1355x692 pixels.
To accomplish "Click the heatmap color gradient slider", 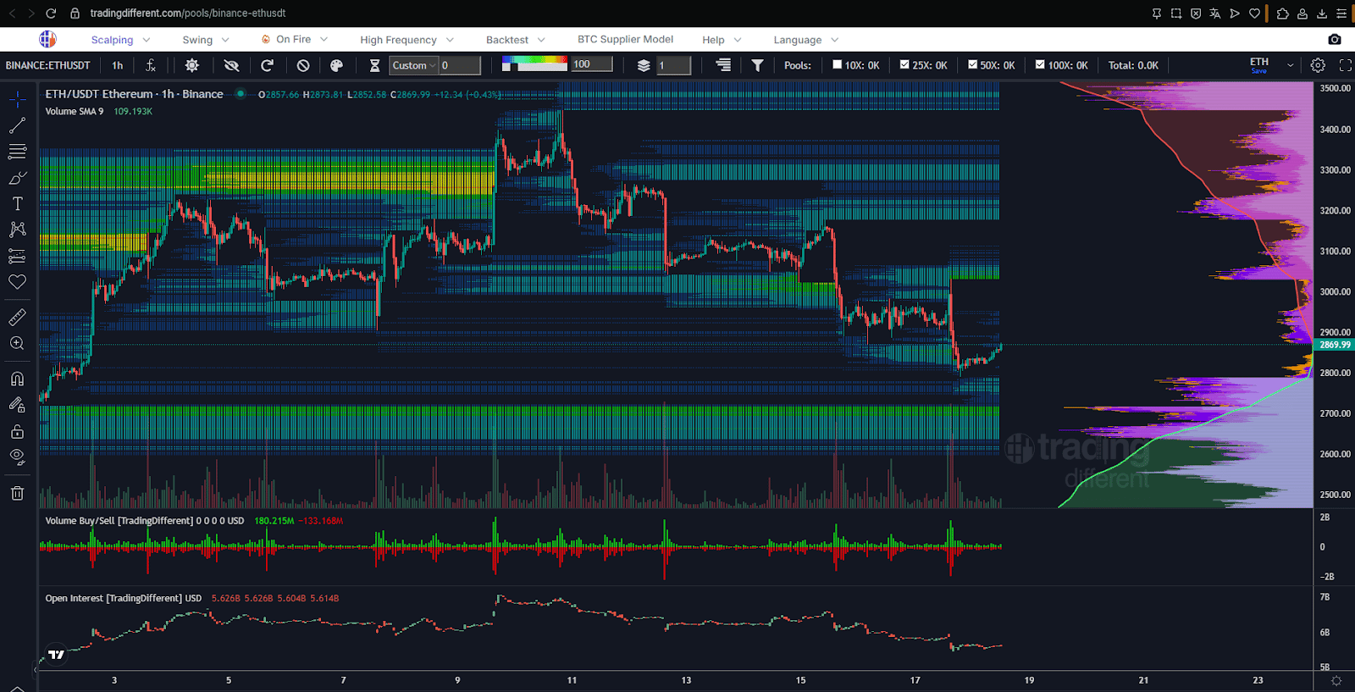I will (x=534, y=64).
